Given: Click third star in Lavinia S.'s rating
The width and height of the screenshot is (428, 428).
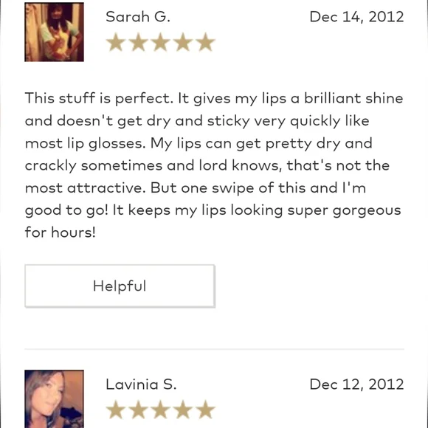Looking at the screenshot, I should click(x=161, y=410).
